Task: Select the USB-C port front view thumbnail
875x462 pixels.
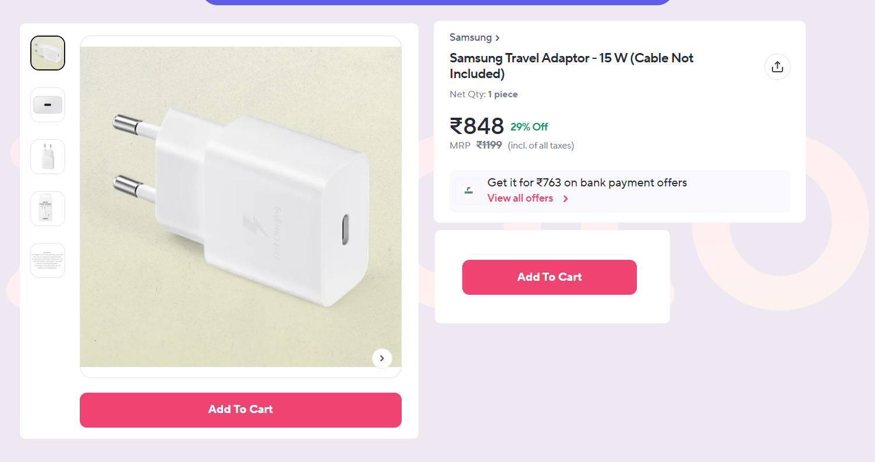Action: [48, 105]
